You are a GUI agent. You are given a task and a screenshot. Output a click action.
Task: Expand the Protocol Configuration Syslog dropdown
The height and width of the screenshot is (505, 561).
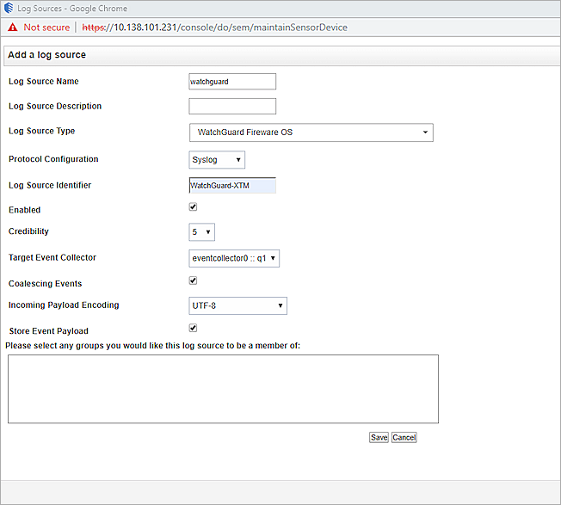(x=217, y=160)
